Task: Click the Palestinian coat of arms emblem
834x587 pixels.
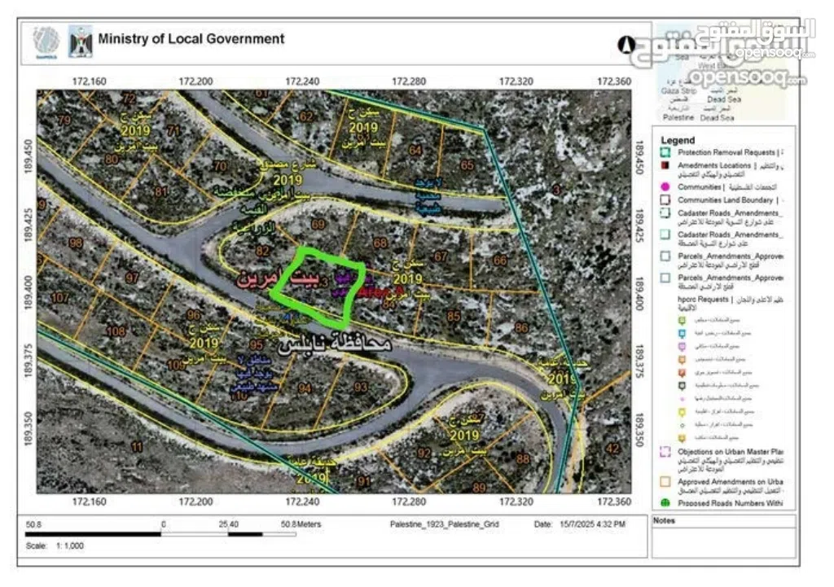Action: pos(80,42)
